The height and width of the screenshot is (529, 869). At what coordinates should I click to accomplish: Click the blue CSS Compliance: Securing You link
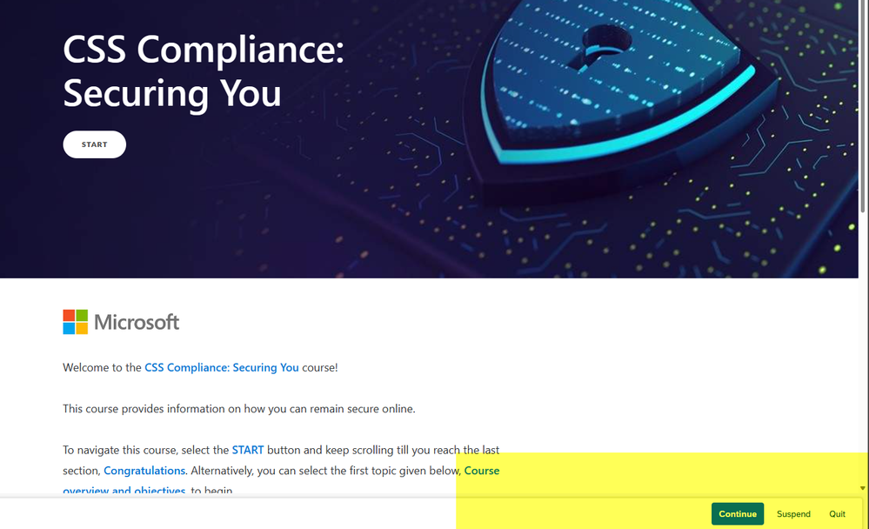[222, 368]
